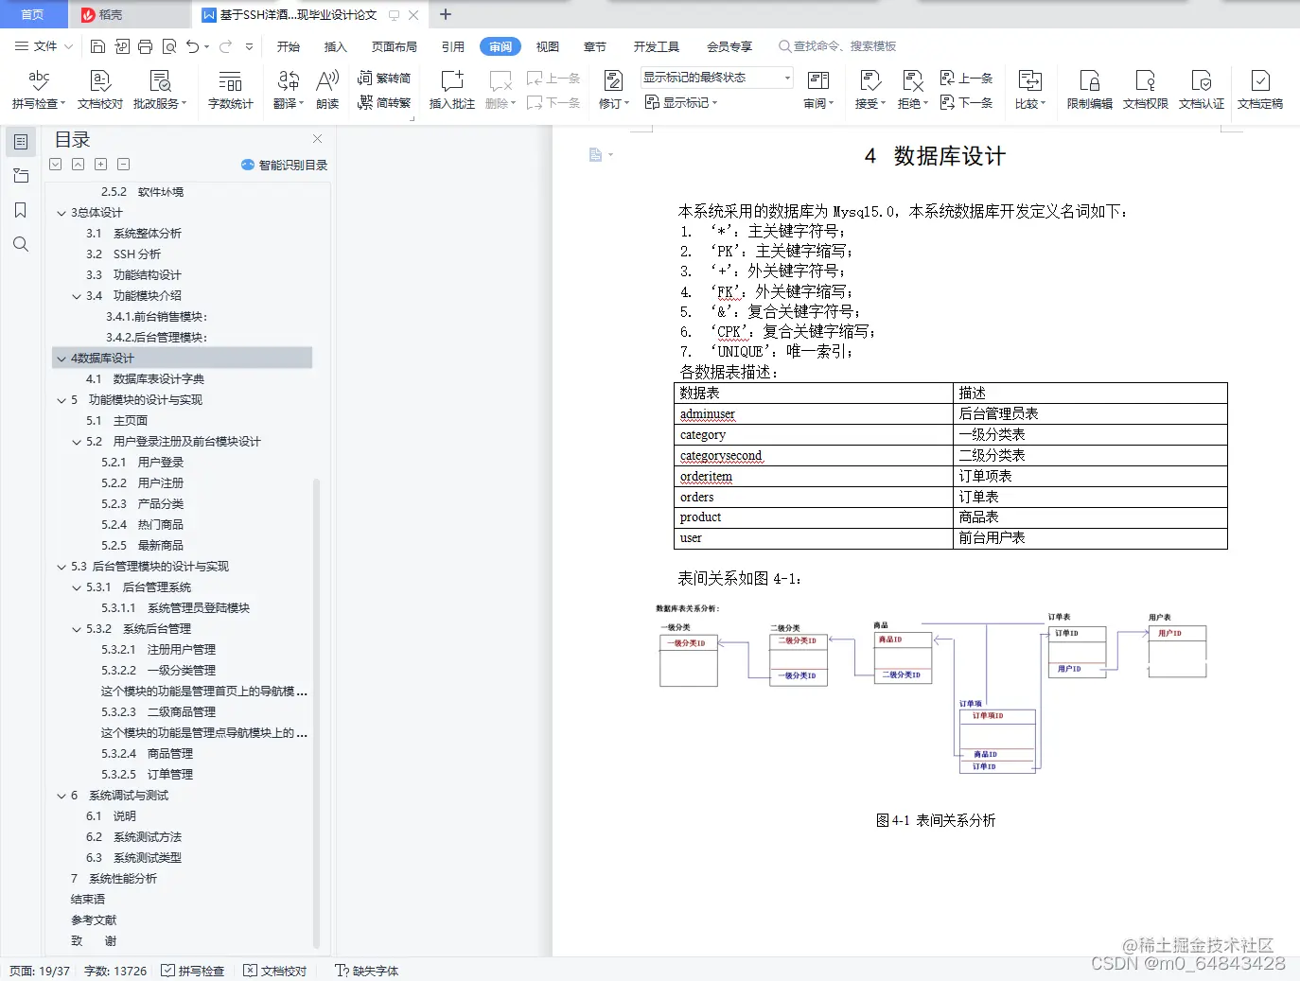
Task: Open the search icon in left sidebar
Action: (20, 244)
